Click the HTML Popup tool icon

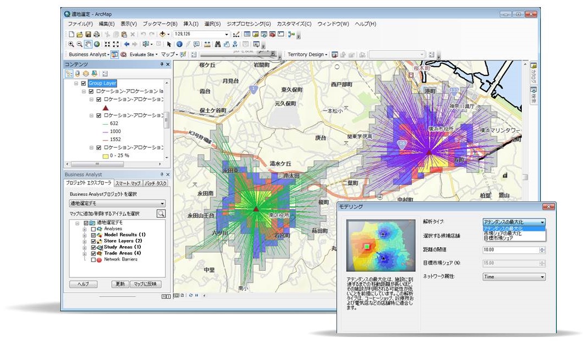[x=197, y=44]
